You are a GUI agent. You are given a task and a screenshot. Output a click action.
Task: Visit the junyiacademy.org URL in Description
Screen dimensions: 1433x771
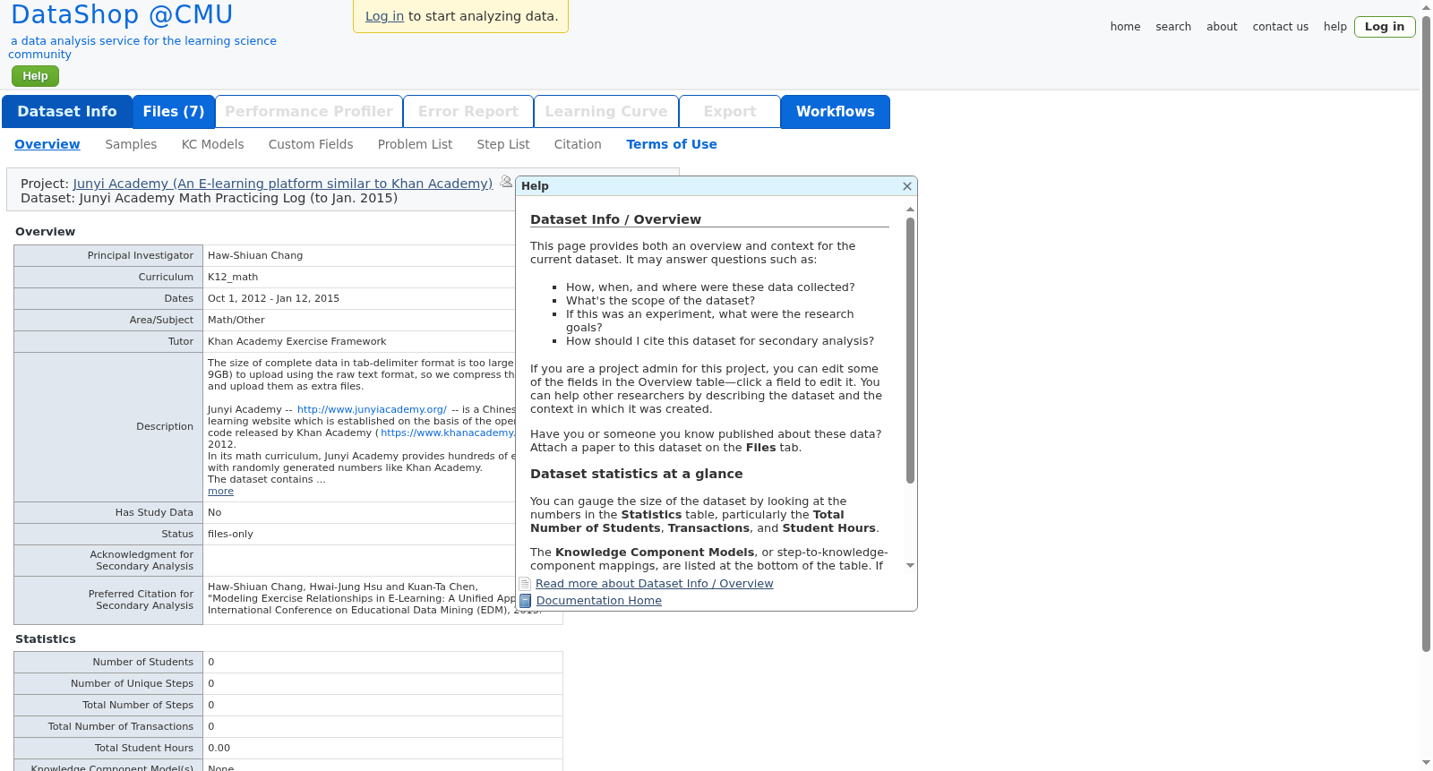[x=372, y=409]
